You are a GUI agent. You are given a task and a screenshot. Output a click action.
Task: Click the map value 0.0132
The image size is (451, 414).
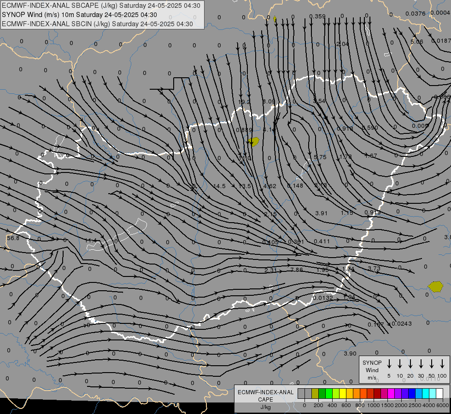(x=323, y=298)
